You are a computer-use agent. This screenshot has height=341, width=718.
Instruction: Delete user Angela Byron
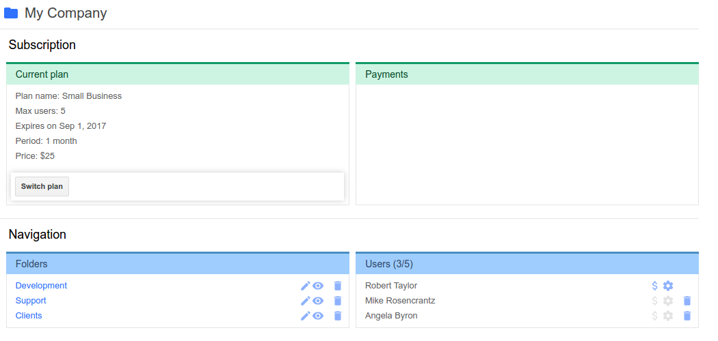(x=687, y=316)
